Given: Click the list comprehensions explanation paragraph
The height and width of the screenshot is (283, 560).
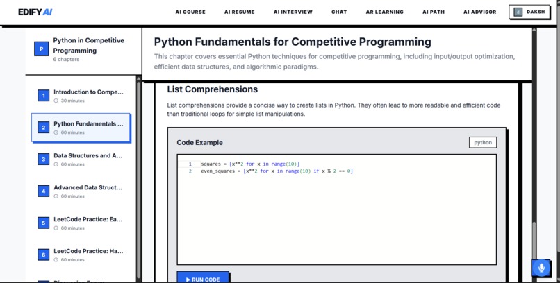Looking at the screenshot, I should tap(333, 110).
